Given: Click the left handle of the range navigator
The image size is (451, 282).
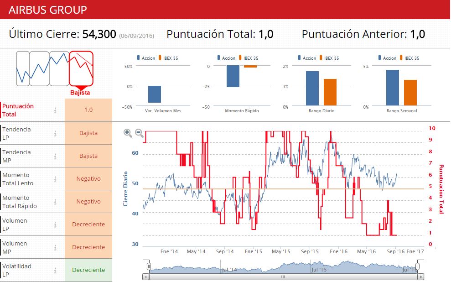Looking at the screenshot, I should click(149, 266).
